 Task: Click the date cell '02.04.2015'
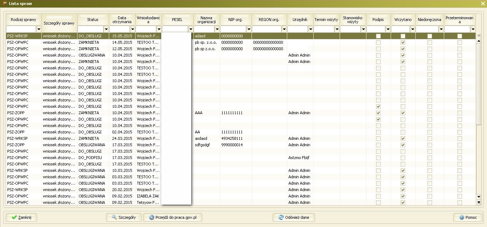tap(122, 132)
